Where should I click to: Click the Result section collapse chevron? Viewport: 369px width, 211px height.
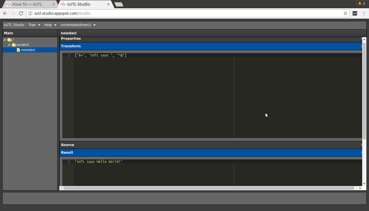tap(362, 153)
